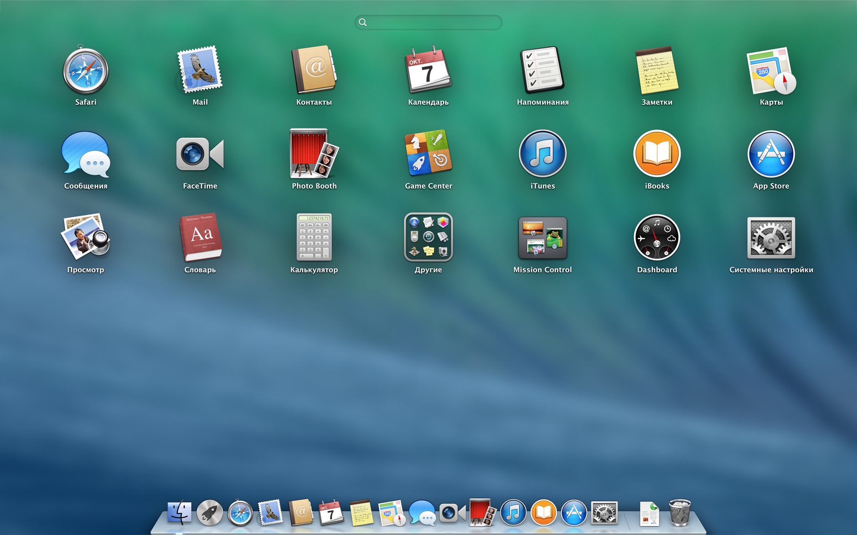Screen dimensions: 857x535
Task: Open the App Store icon in the Dock
Action: 574,513
